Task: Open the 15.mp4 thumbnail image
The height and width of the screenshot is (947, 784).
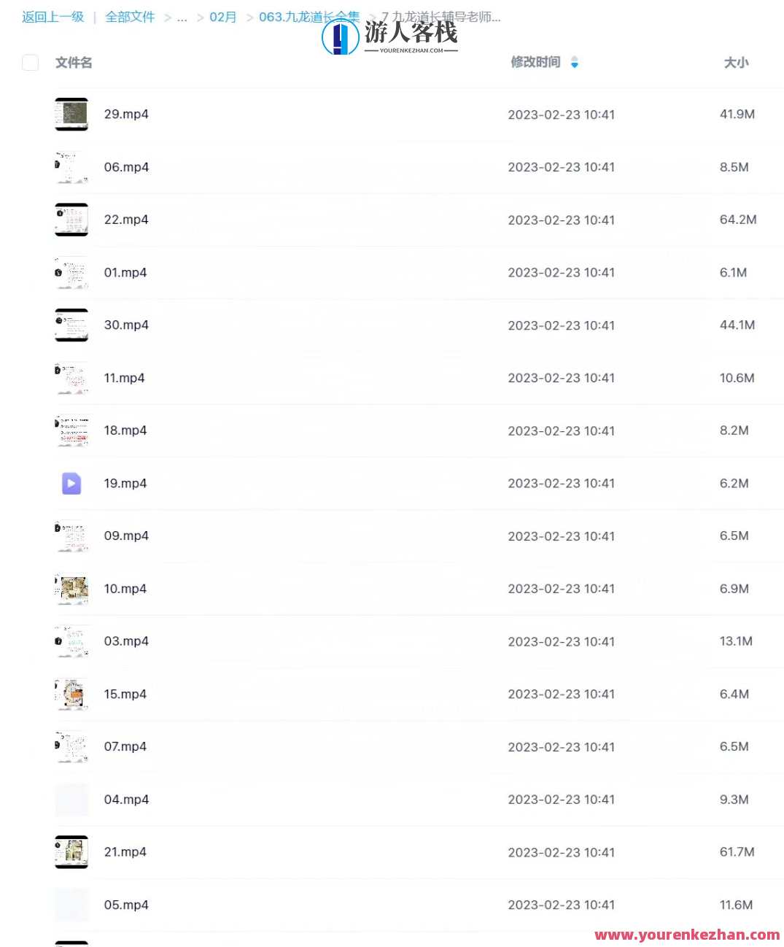Action: 71,694
